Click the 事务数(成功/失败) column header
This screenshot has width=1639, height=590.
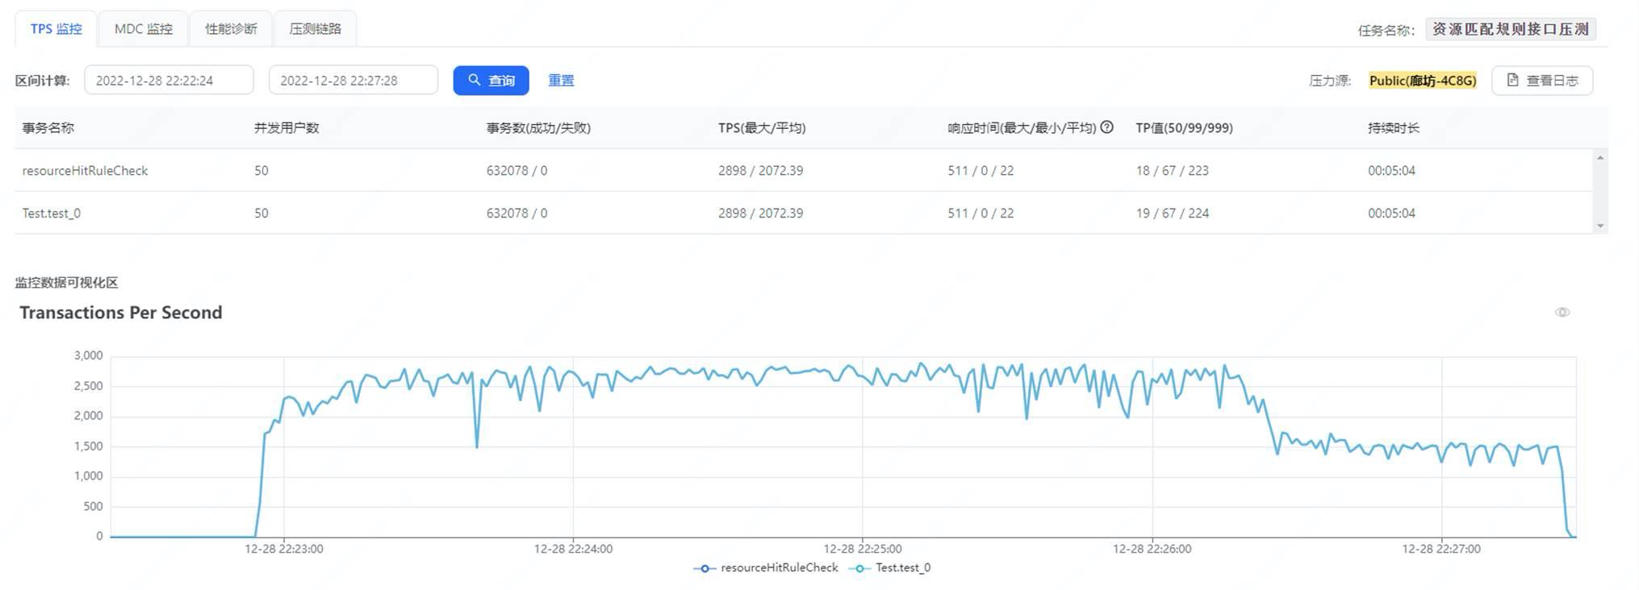(538, 128)
